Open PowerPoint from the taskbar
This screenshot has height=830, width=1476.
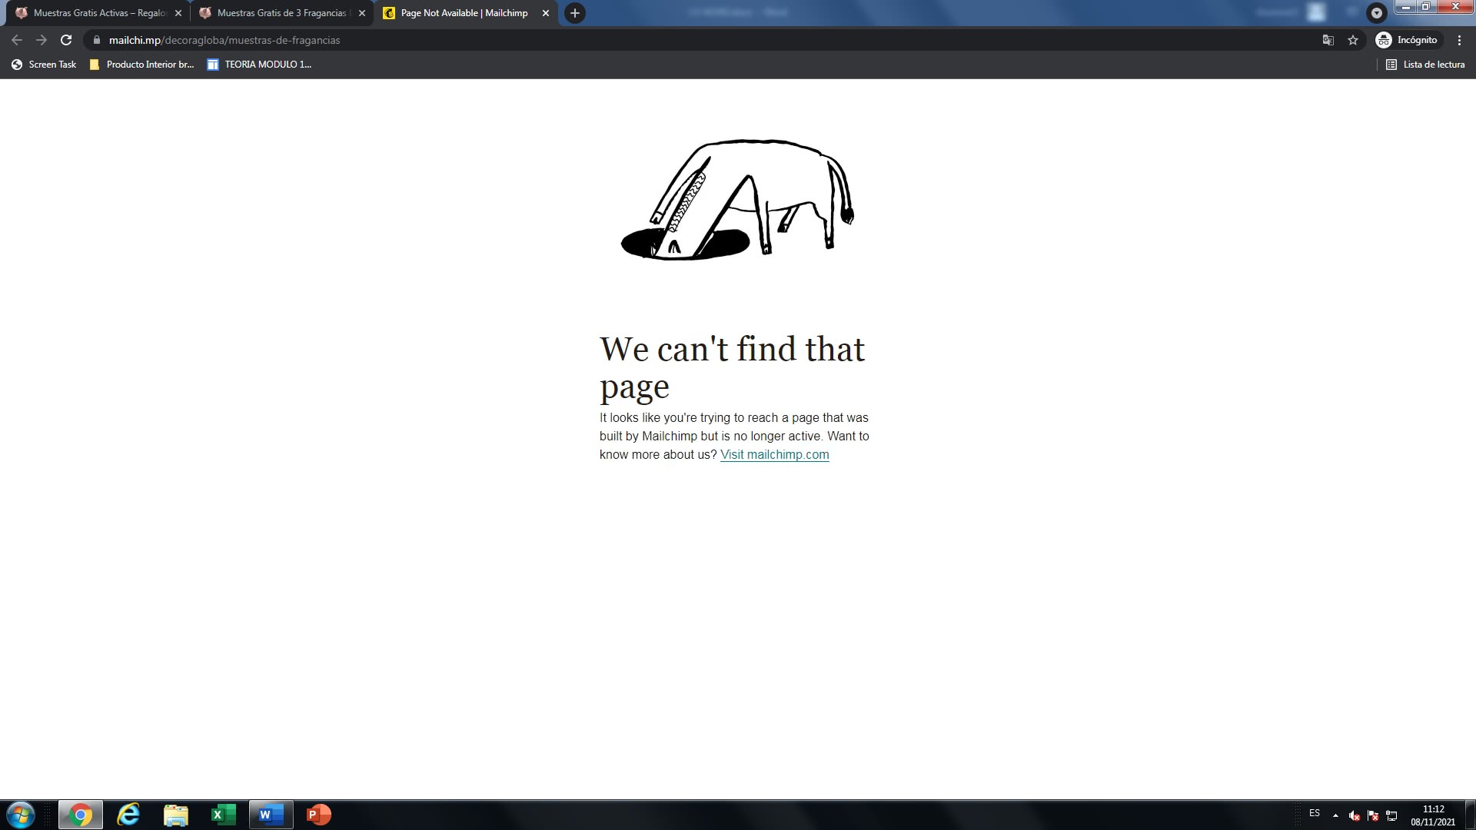[x=319, y=815]
